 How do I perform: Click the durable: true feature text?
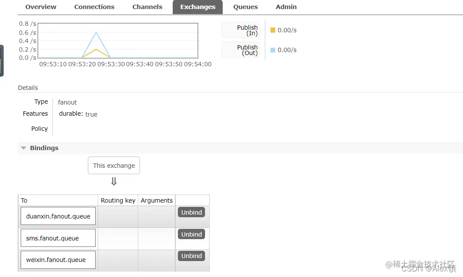tap(78, 114)
